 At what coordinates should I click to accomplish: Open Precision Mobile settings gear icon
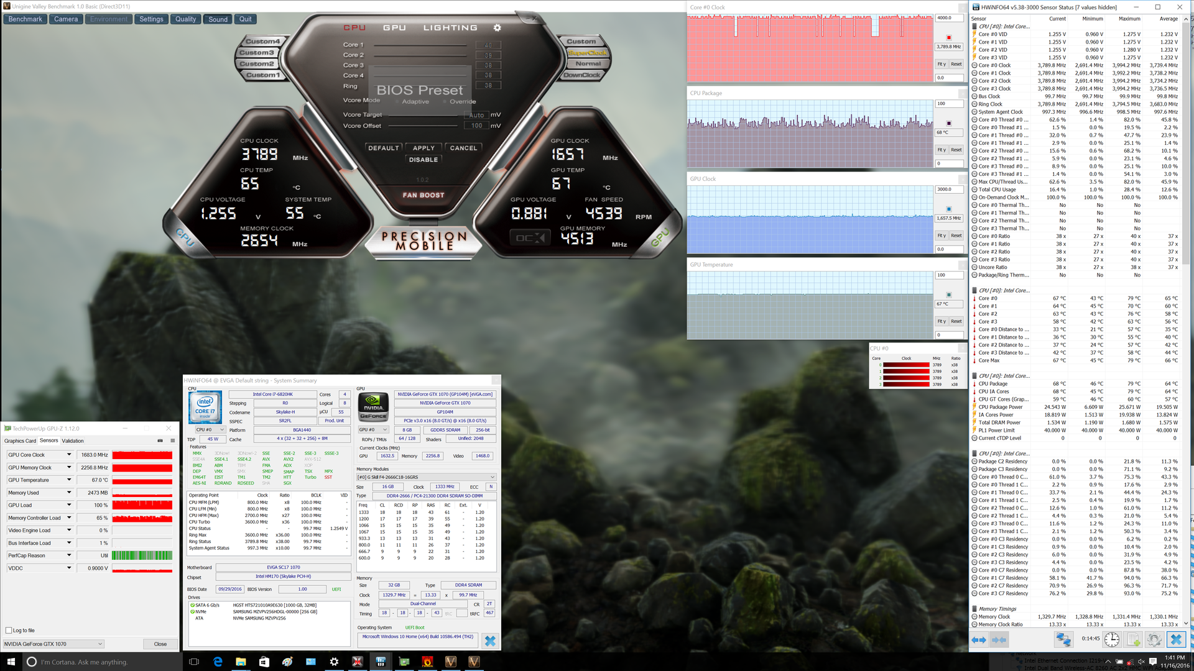(x=497, y=28)
